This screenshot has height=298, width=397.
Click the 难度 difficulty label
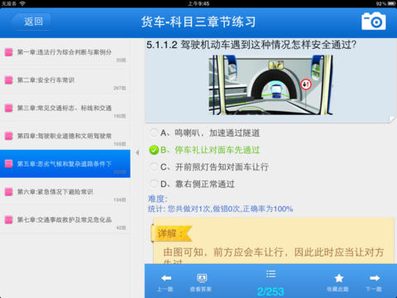[x=158, y=199]
